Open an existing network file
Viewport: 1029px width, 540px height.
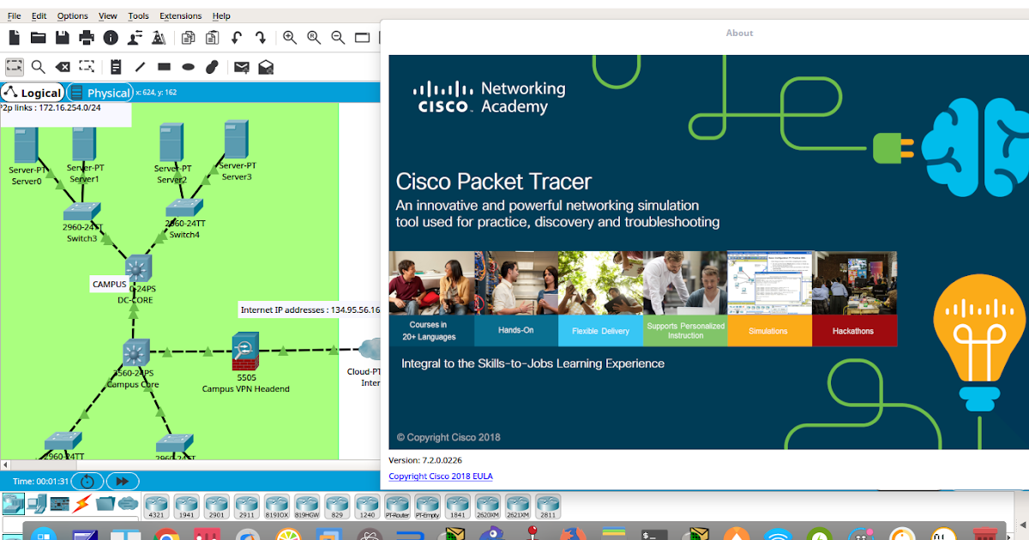tap(37, 37)
